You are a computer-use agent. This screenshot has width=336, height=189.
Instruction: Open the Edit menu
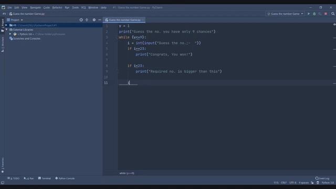pos(16,7)
